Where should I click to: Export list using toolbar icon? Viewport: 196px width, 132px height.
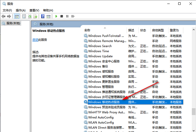[35, 16]
